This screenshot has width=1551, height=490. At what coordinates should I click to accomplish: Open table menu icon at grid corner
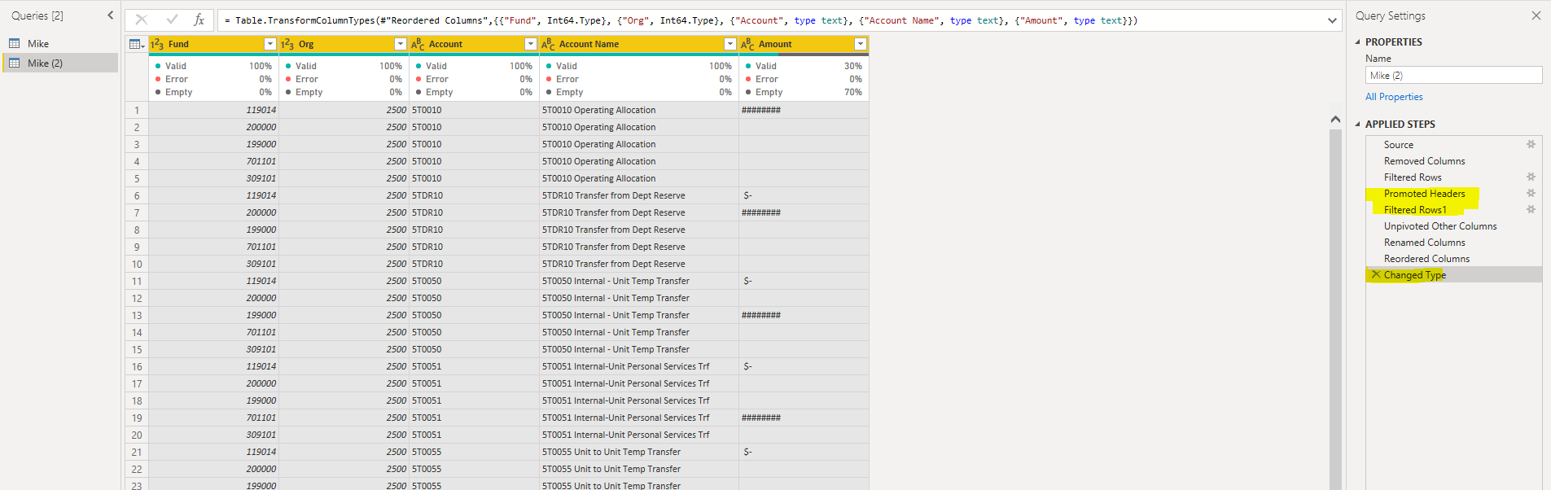137,44
